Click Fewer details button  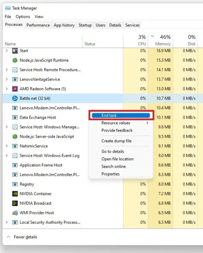pos(22,237)
